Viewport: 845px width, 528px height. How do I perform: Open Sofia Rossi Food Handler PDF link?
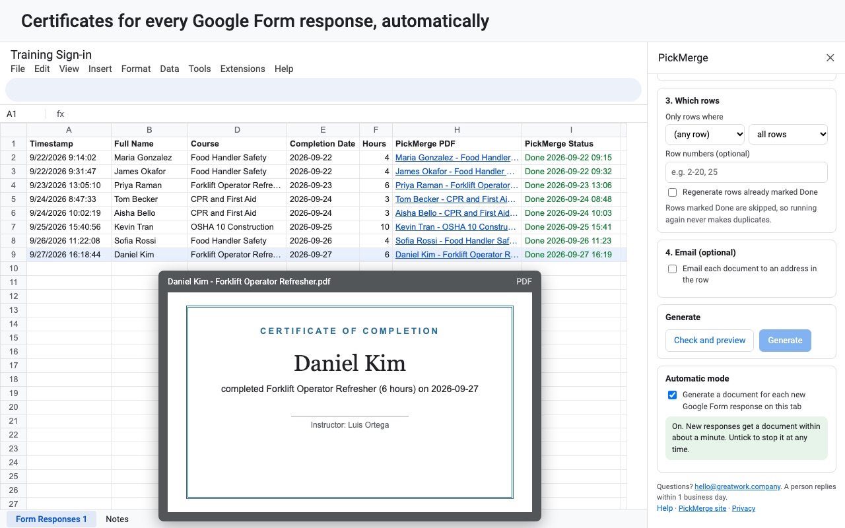click(x=456, y=241)
